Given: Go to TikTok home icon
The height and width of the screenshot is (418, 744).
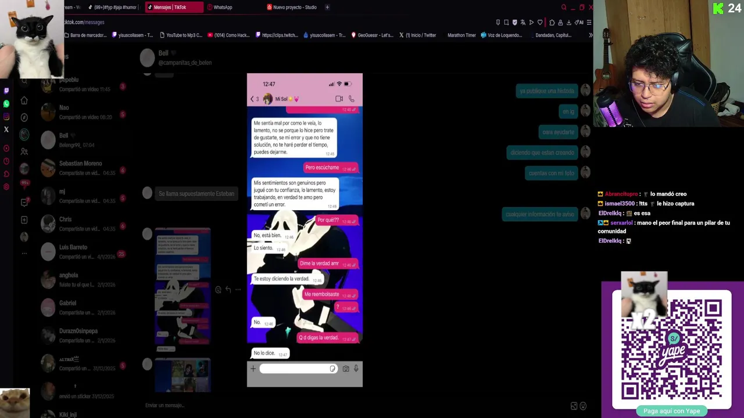Looking at the screenshot, I should 24,100.
